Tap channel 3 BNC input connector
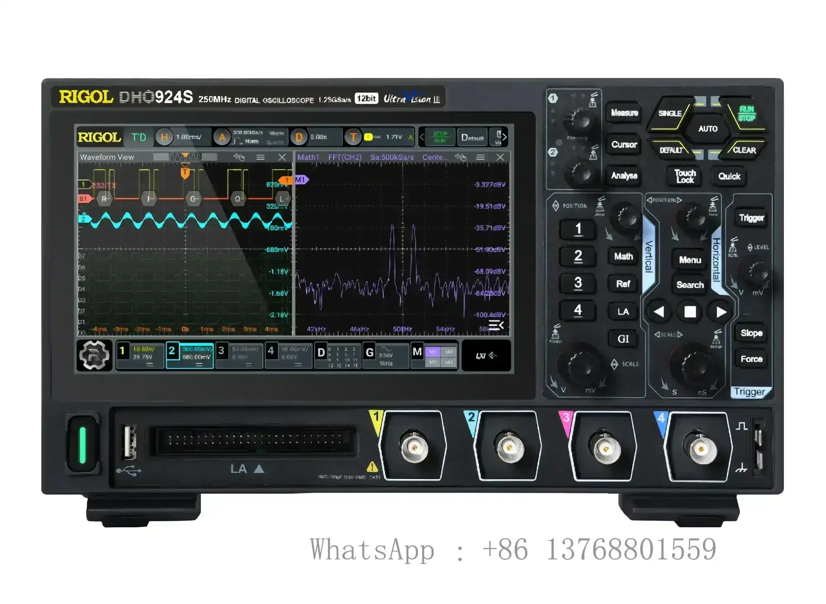Image resolution: width=826 pixels, height=604 pixels. [x=605, y=448]
